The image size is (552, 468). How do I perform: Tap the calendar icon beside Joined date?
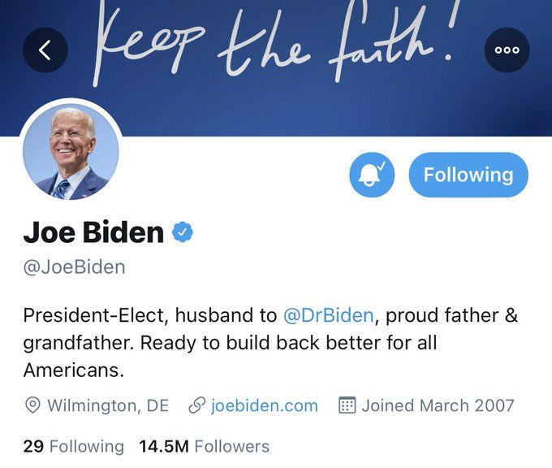pos(347,405)
